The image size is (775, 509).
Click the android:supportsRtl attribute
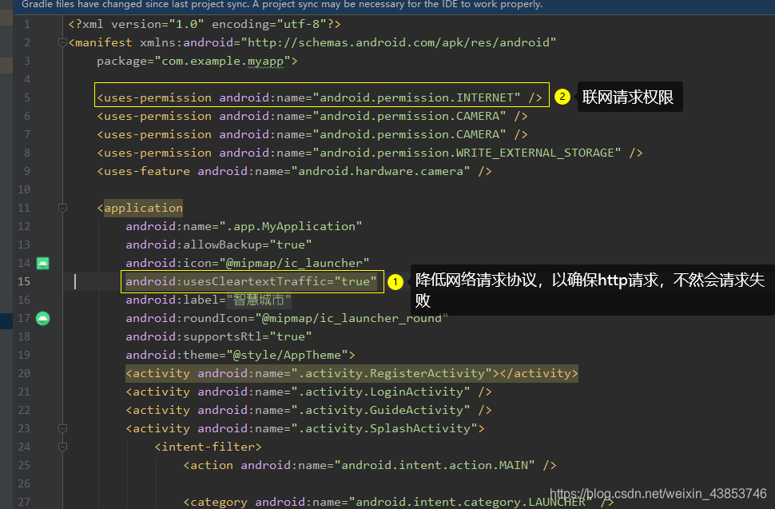click(x=218, y=336)
